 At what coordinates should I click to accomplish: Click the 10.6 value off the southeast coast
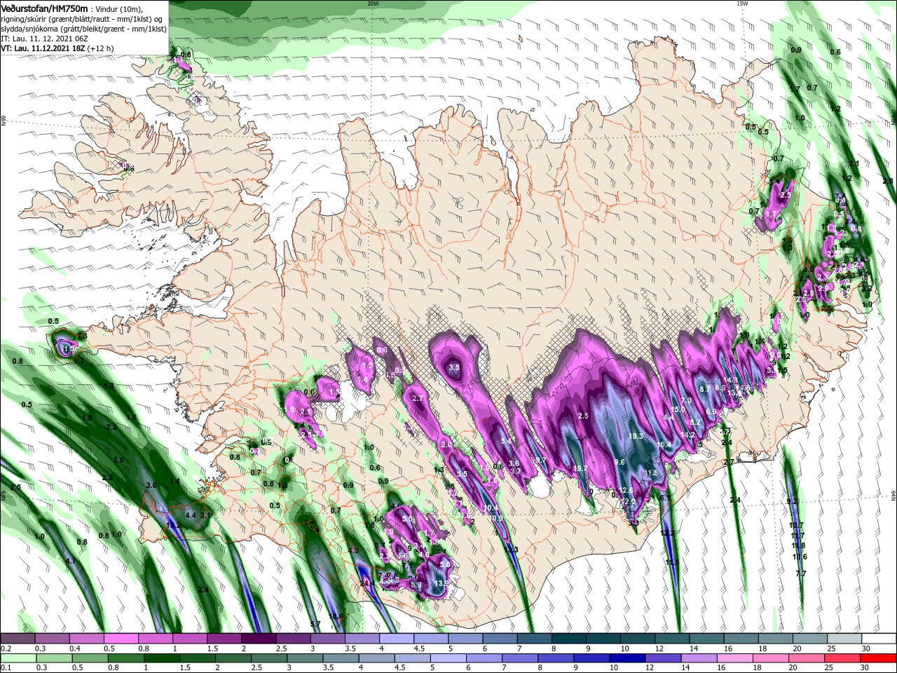click(x=800, y=557)
